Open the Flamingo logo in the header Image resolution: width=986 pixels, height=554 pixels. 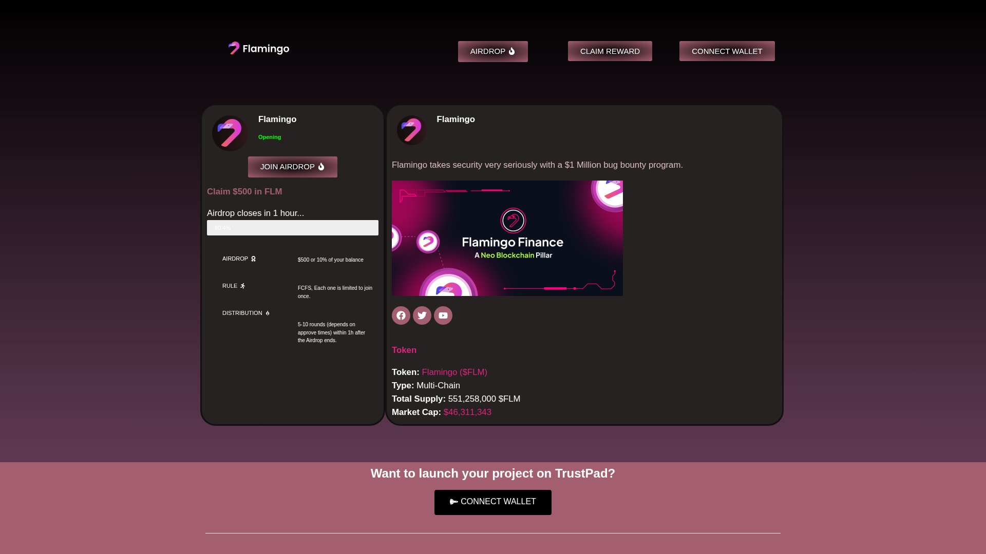coord(259,48)
